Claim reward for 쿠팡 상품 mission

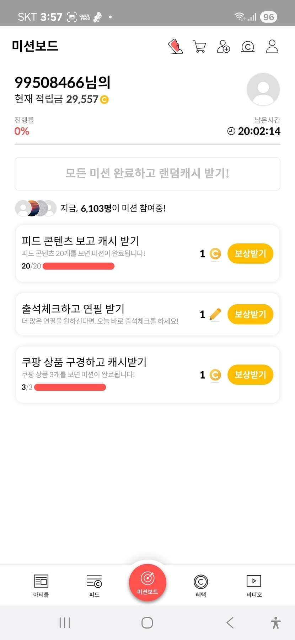tap(250, 374)
